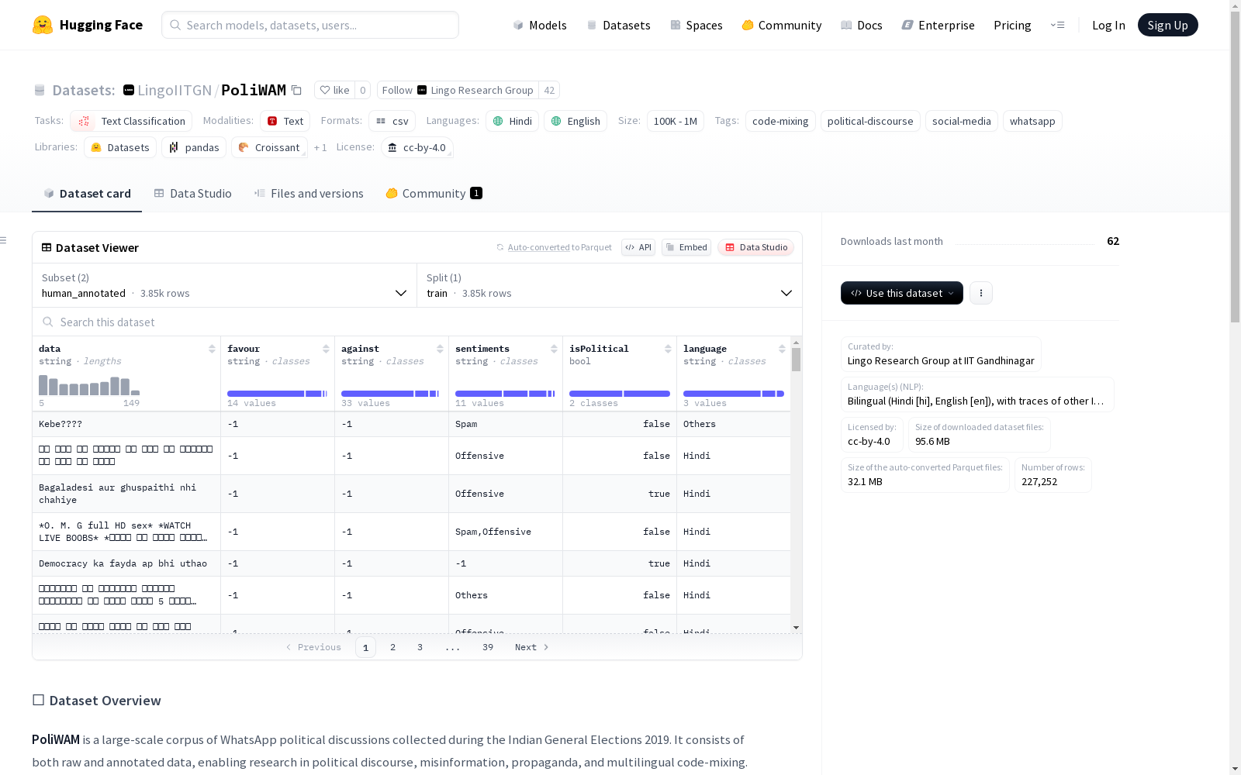The width and height of the screenshot is (1241, 775).
Task: Select the code-mixing tag
Action: click(780, 121)
